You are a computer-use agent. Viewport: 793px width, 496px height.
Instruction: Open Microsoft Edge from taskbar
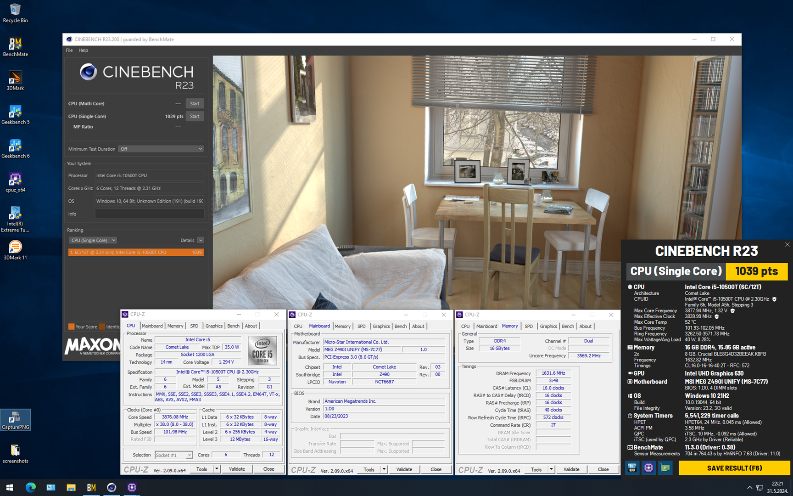30,487
